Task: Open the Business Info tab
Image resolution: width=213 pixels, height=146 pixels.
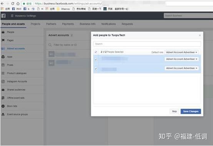Action: 88,24
